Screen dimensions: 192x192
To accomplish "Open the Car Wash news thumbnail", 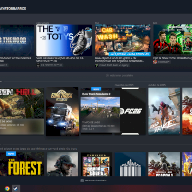I will point(123,40).
